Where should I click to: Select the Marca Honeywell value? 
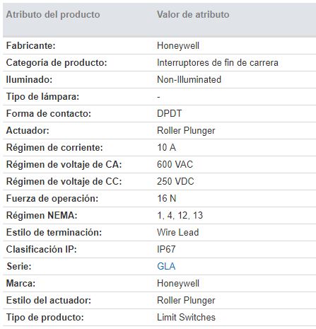pyautogui.click(x=178, y=284)
